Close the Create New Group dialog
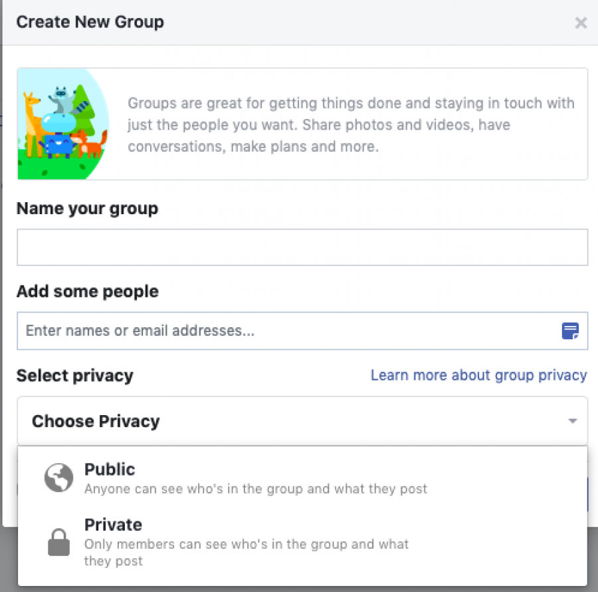Viewport: 598px width, 592px height. pyautogui.click(x=581, y=23)
